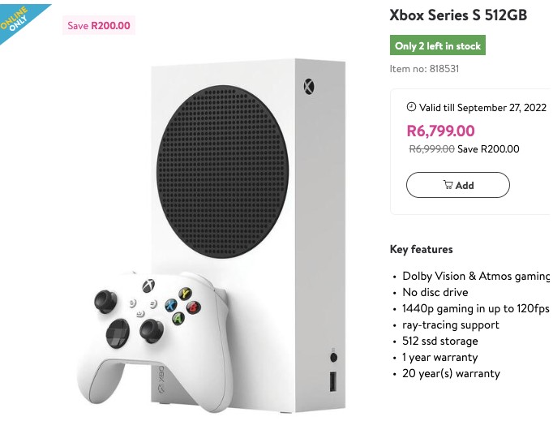
Task: Click the Online Only corner ribbon
Action: [x=18, y=19]
